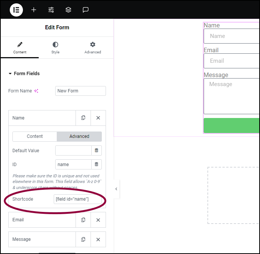Screen dimensions: 260x254
Task: Open dynamic tags for Default Value
Action: 97,151
